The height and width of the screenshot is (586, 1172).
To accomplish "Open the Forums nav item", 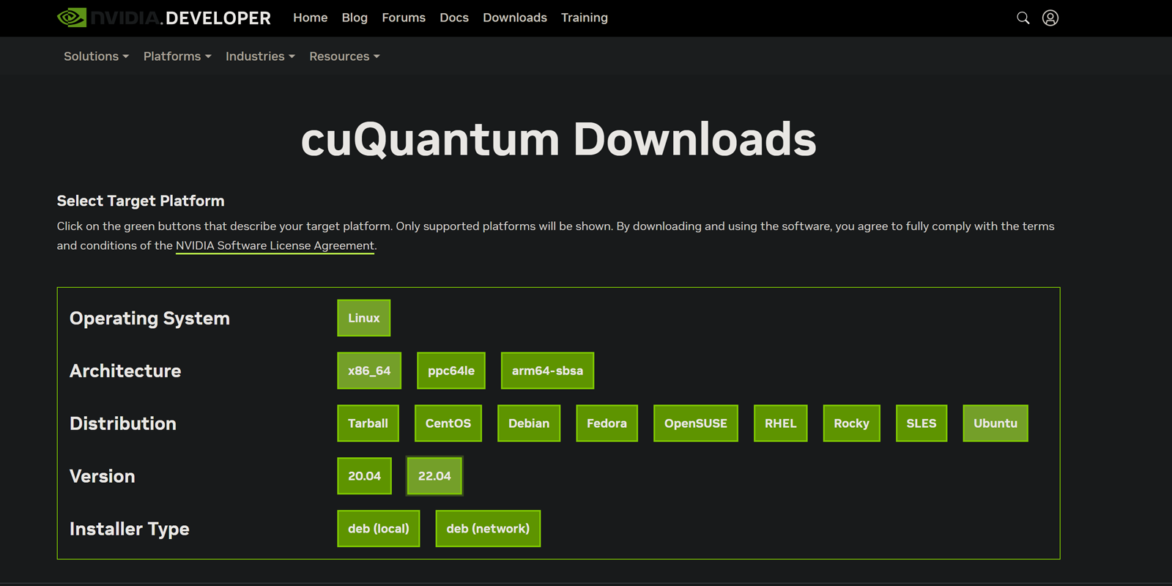I will (403, 18).
